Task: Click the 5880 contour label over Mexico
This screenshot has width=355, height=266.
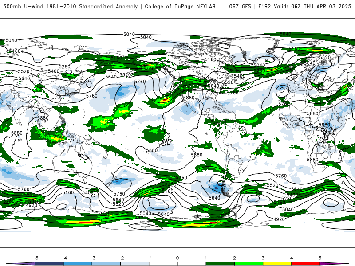Action: point(189,98)
